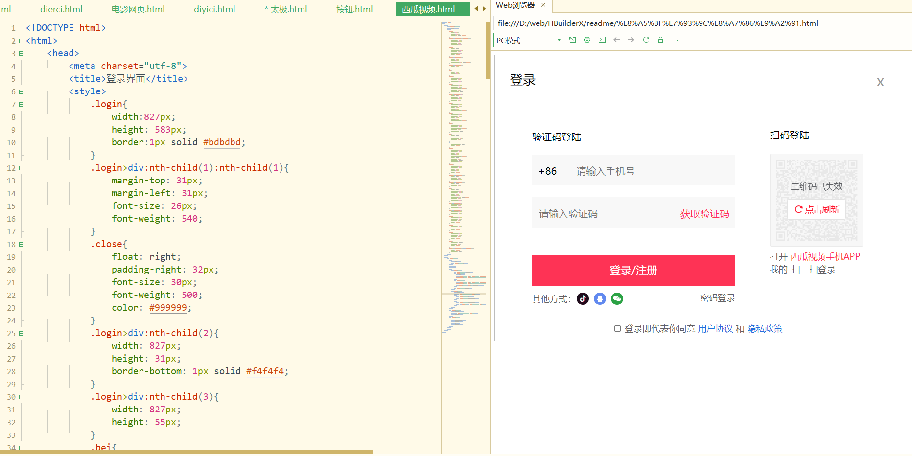Tick the user agreement checkbox
Viewport: 912px width, 456px height.
(617, 329)
